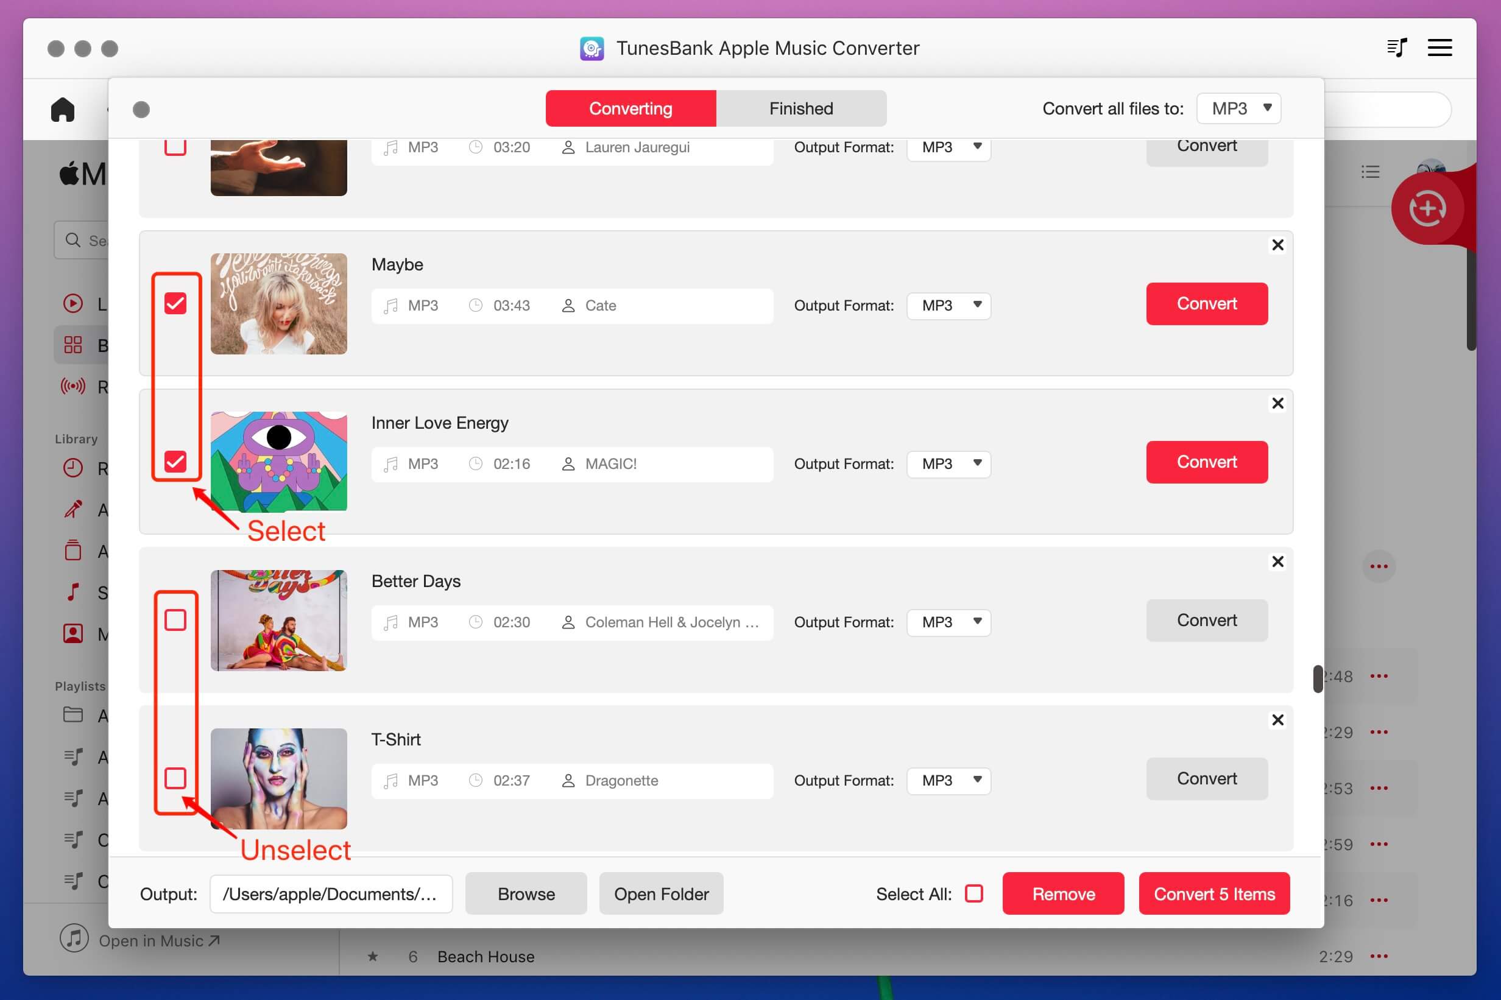Screen dimensions: 1501x1000
Task: Click the TunesBank home icon
Action: (63, 108)
